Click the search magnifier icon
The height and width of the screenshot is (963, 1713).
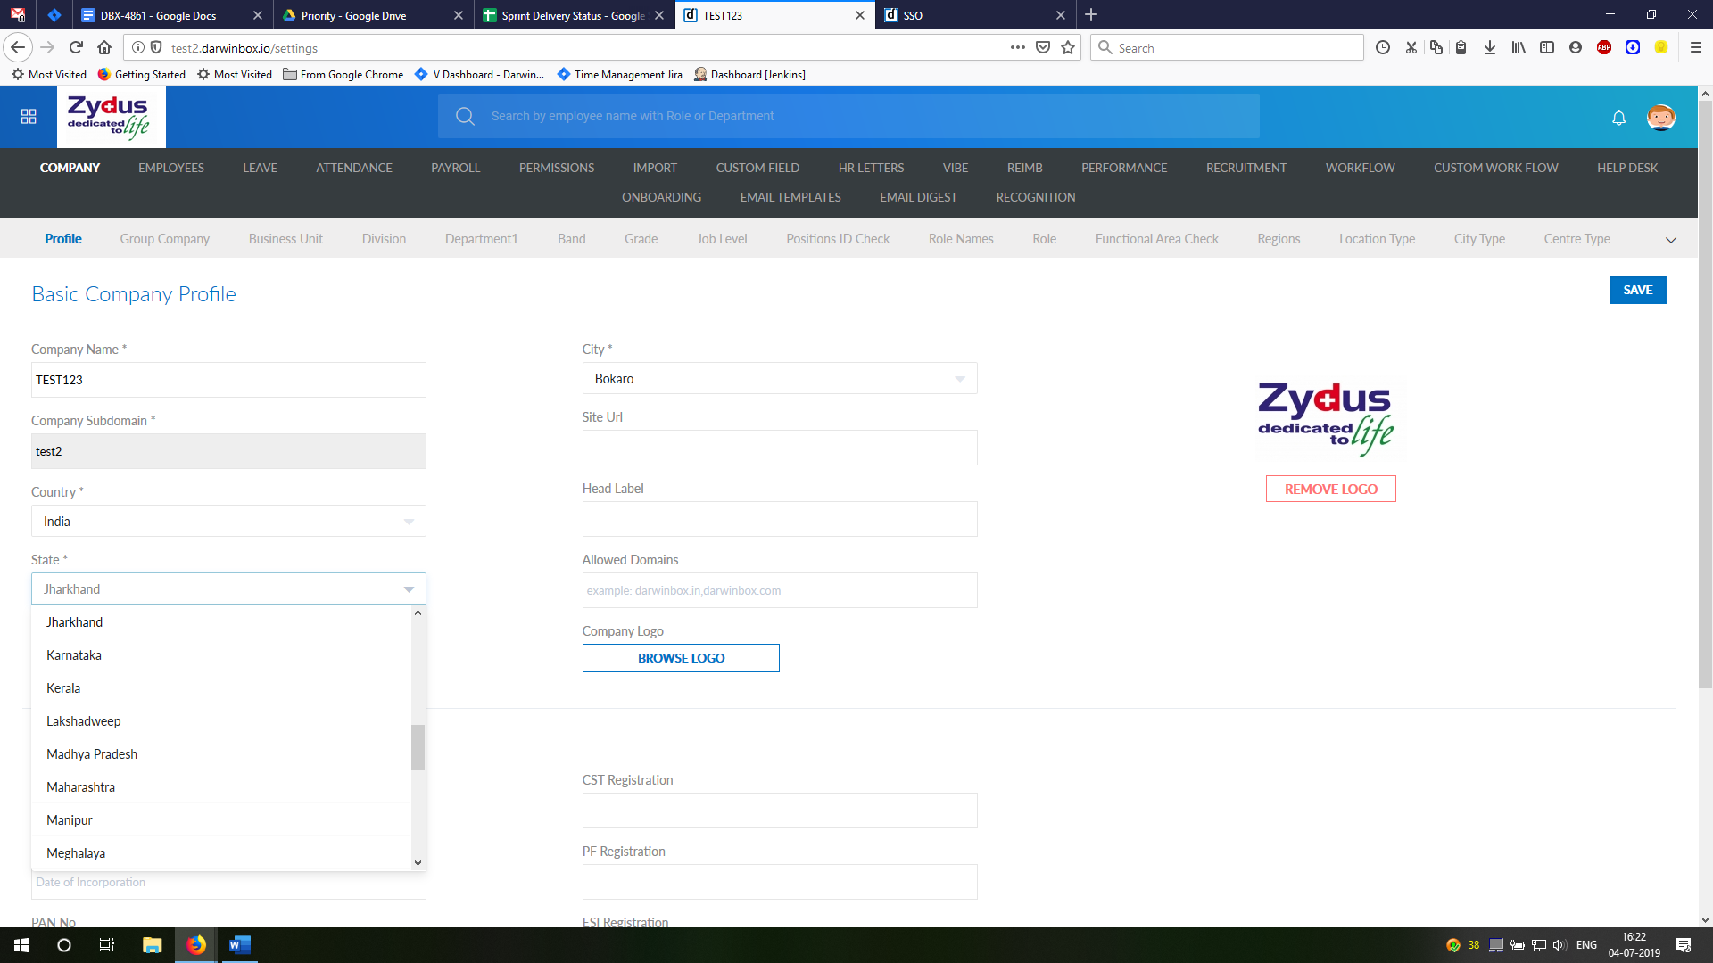465,117
